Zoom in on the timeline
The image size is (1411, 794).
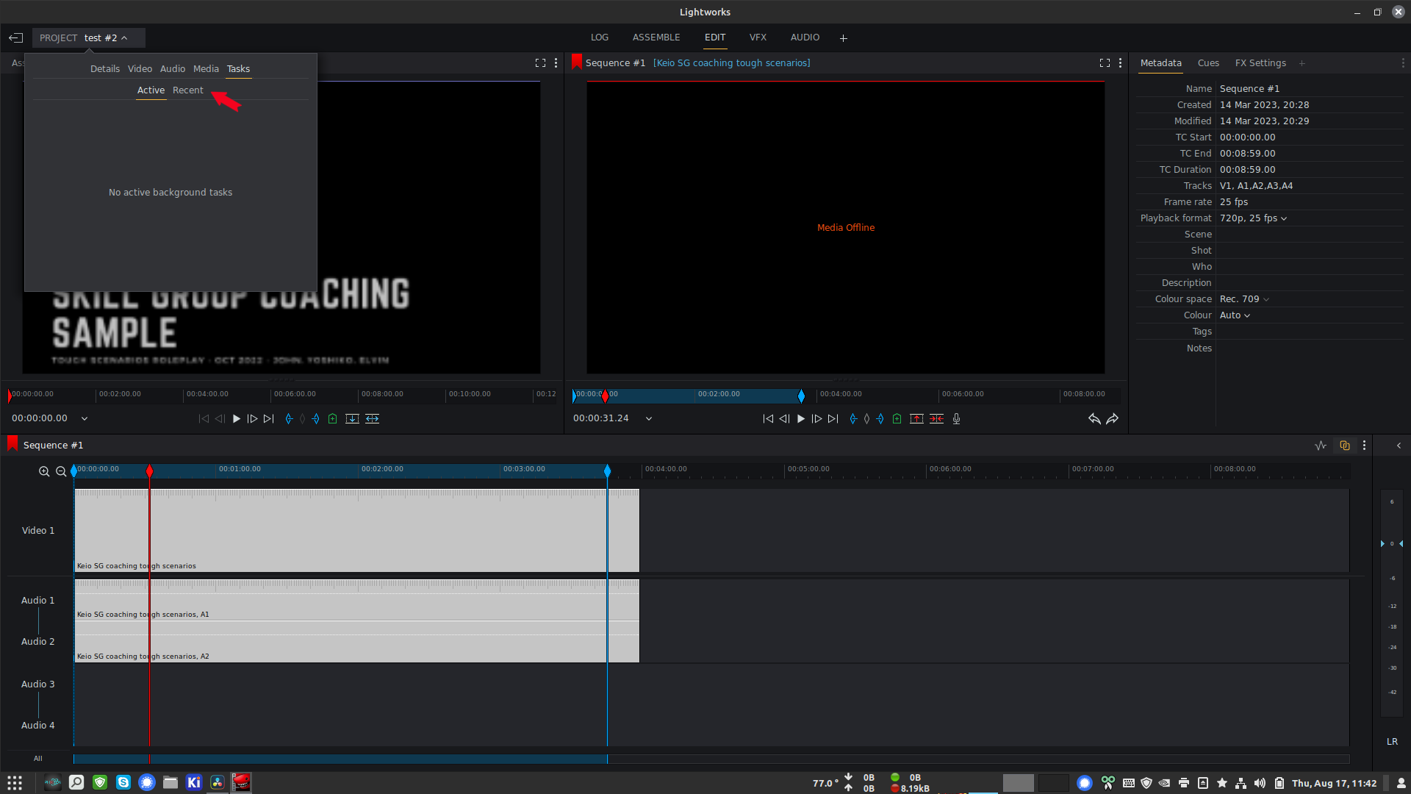[x=44, y=471]
